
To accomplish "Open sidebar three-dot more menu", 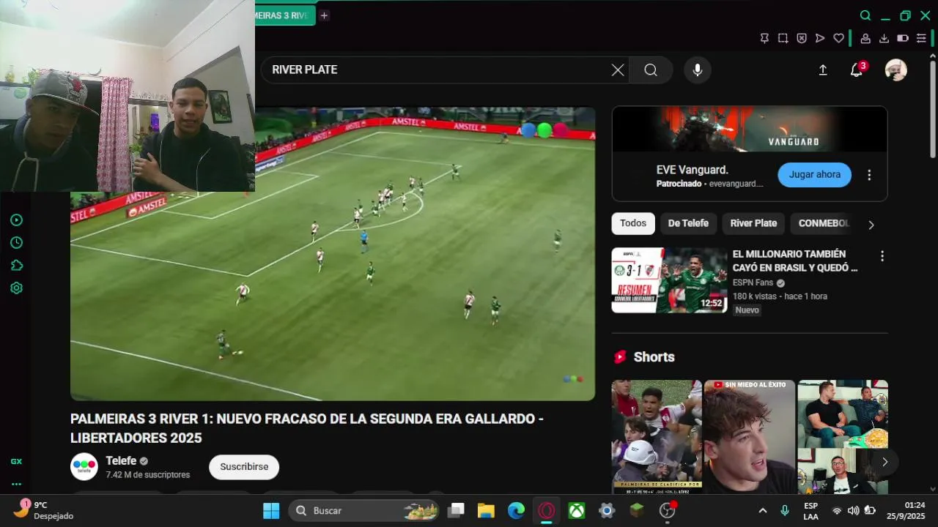I will [x=16, y=484].
